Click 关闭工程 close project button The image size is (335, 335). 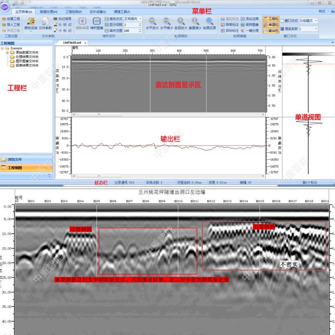(x=11, y=31)
